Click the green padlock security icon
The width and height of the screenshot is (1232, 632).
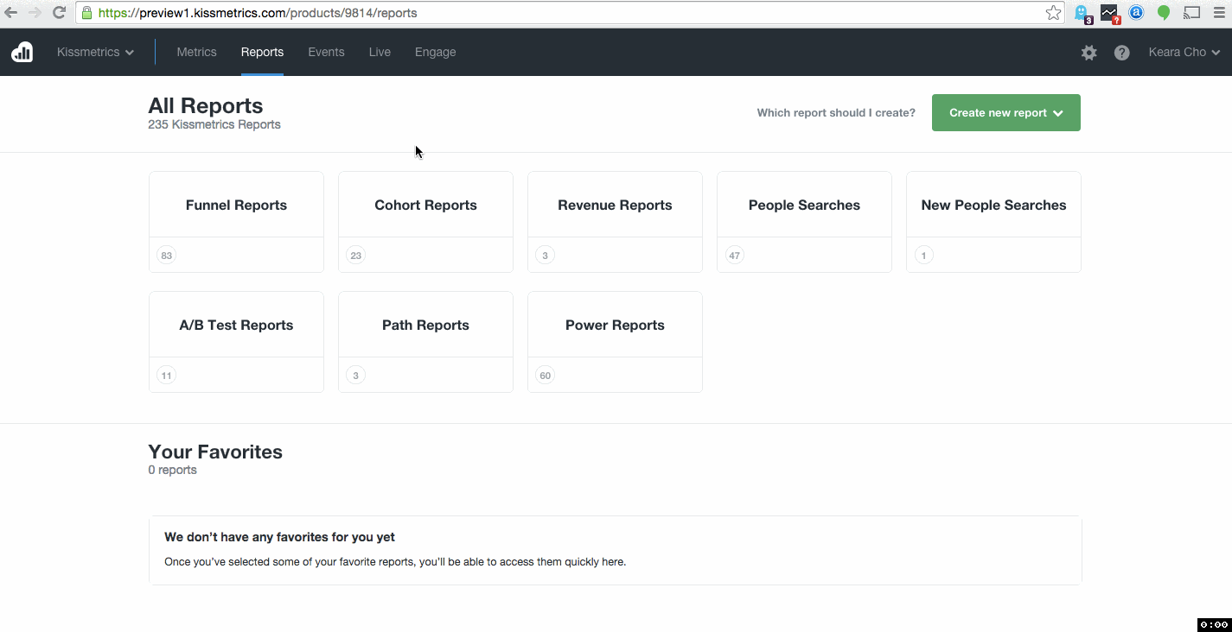coord(86,13)
